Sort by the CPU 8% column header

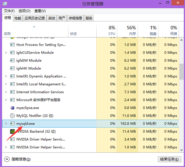click(107, 31)
